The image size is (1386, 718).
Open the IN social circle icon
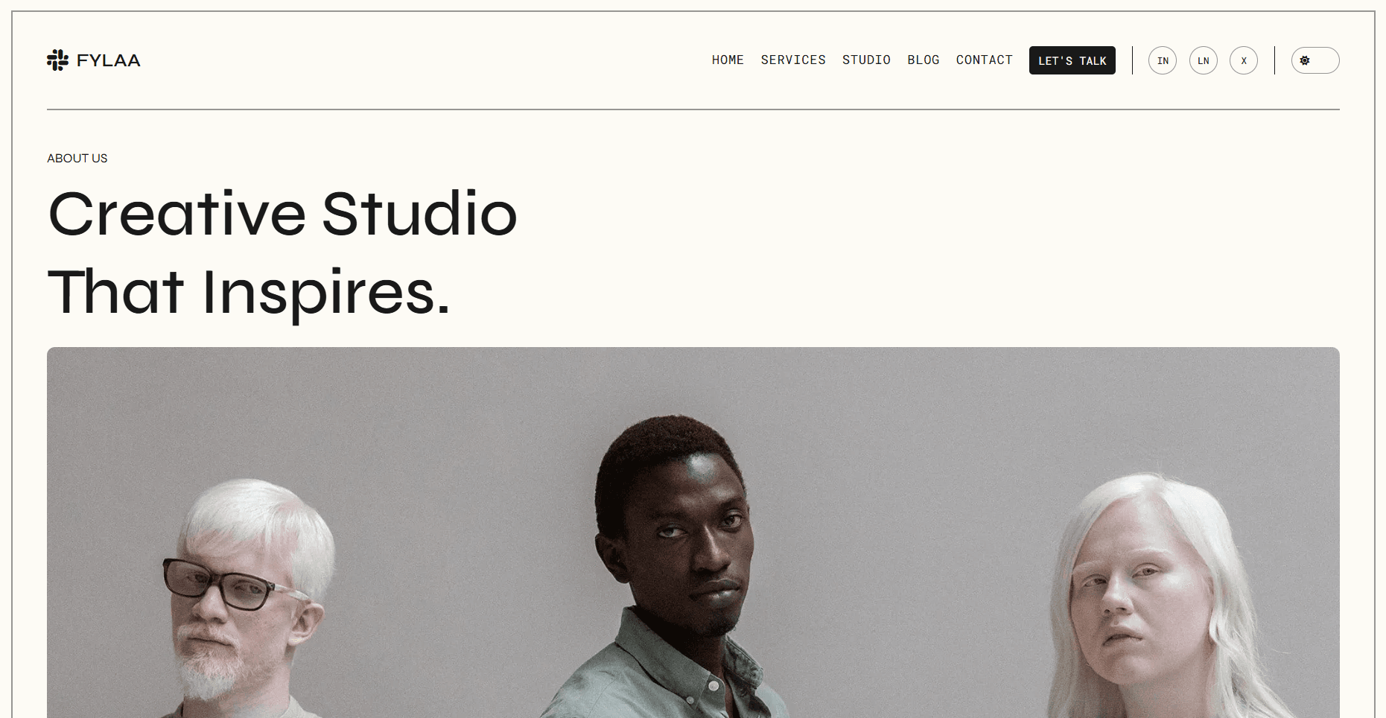1163,60
